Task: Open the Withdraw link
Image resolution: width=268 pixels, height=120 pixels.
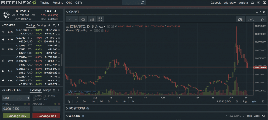Action: pyautogui.click(x=230, y=3)
